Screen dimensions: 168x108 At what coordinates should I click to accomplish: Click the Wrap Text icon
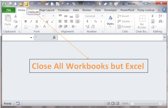(x=77, y=16)
